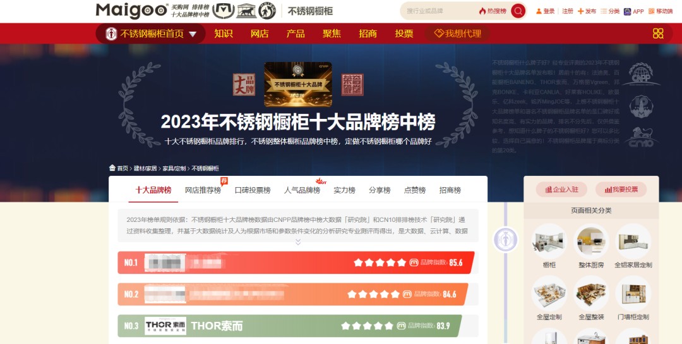Select the 分享榜 tab
This screenshot has width=682, height=344.
tap(380, 190)
